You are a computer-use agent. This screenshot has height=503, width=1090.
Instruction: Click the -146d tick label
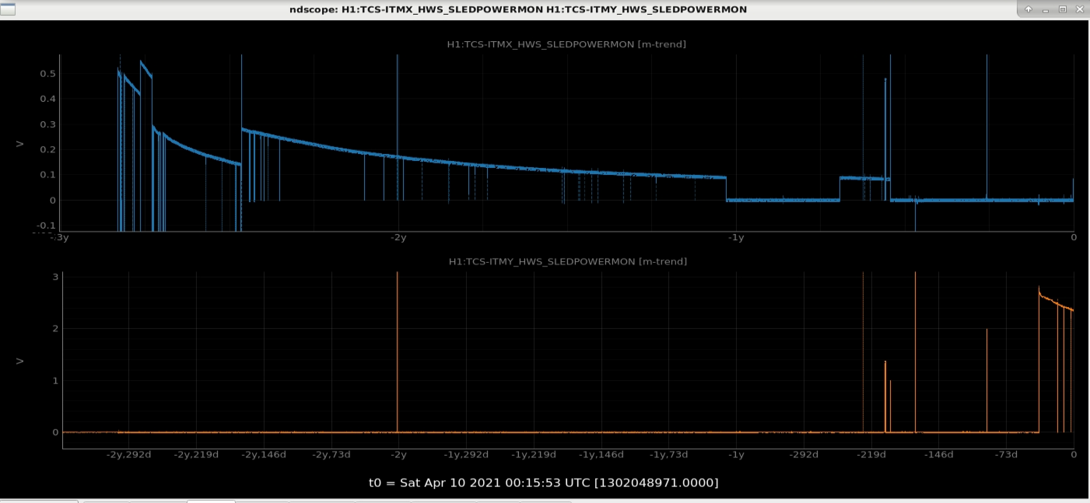939,455
